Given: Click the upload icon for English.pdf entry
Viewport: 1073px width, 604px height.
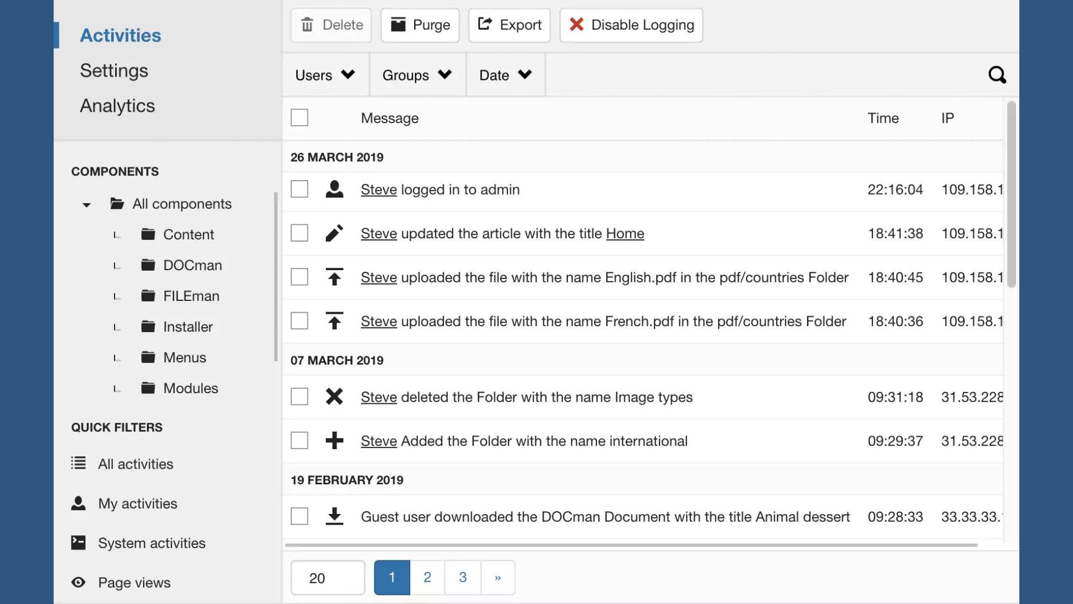Looking at the screenshot, I should [335, 277].
